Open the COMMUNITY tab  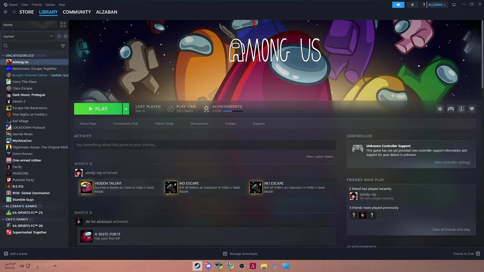[x=77, y=12]
